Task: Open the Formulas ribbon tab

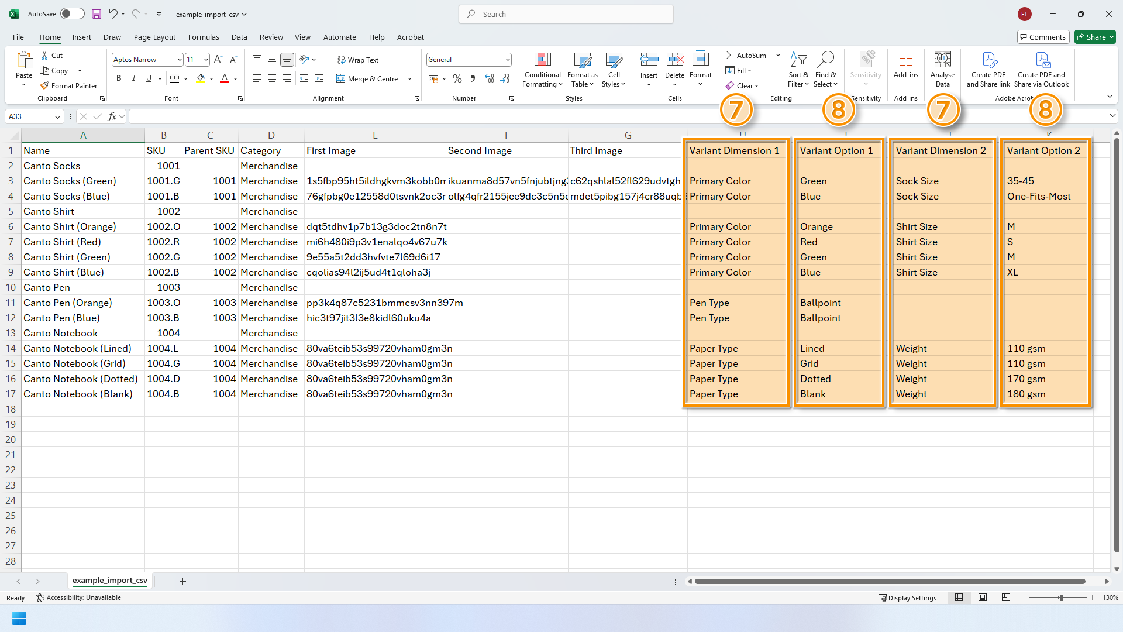Action: 204,37
